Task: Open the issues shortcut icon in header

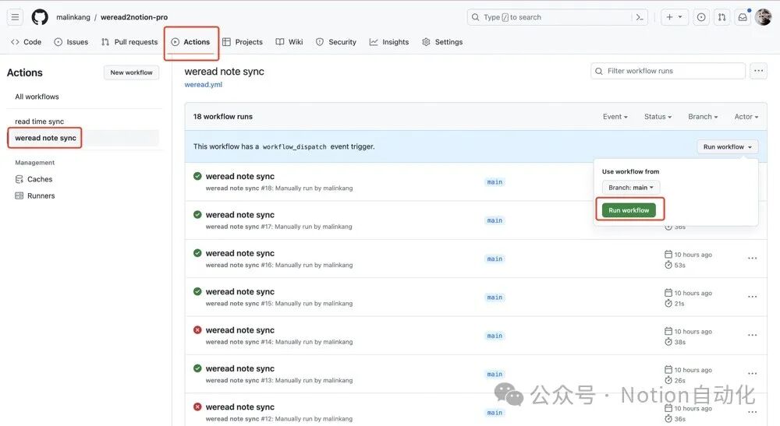Action: click(701, 17)
